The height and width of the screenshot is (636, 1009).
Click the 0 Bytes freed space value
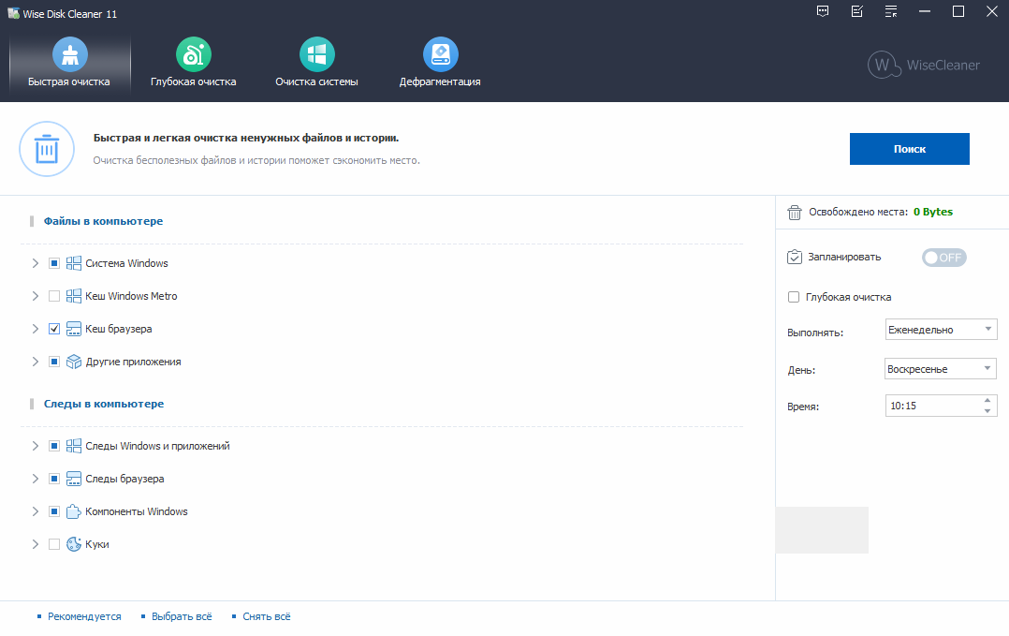(933, 212)
